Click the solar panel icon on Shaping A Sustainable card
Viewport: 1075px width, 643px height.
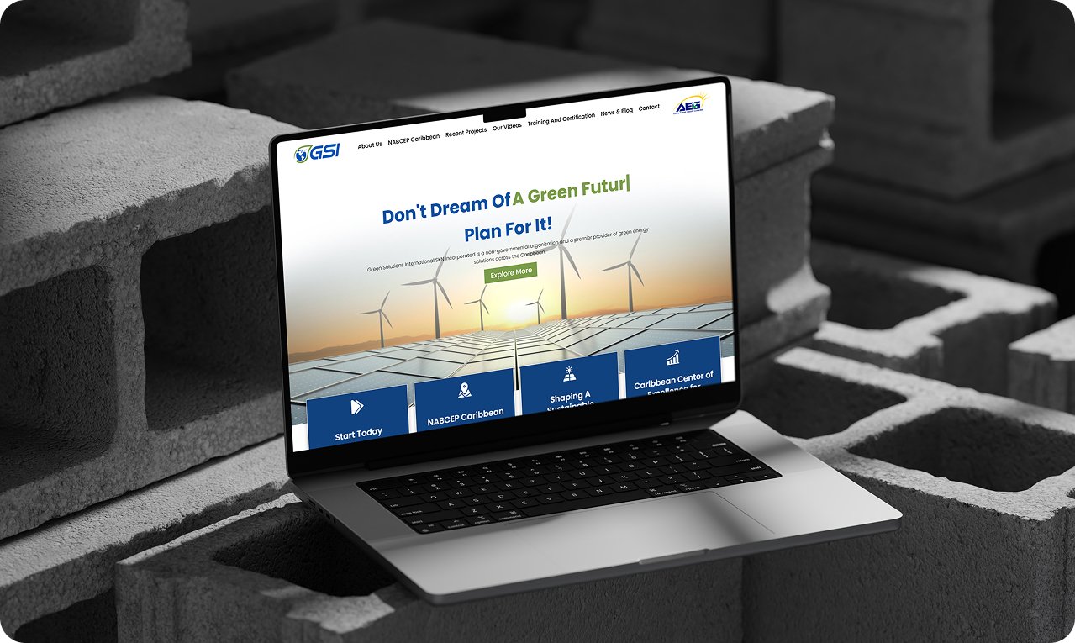coord(569,374)
